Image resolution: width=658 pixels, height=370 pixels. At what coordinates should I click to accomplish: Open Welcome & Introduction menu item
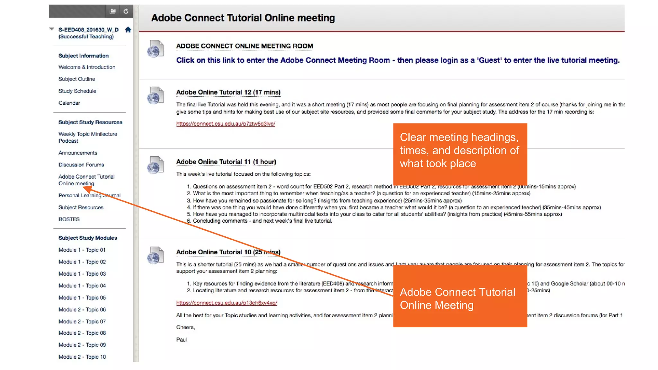(x=87, y=67)
